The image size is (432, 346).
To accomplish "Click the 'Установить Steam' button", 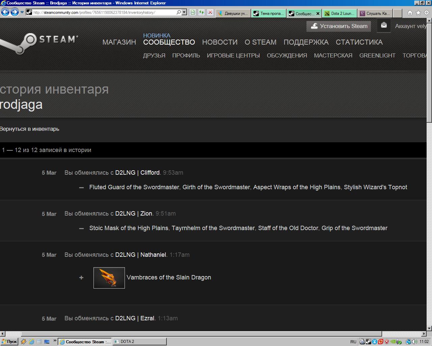I will [339, 26].
